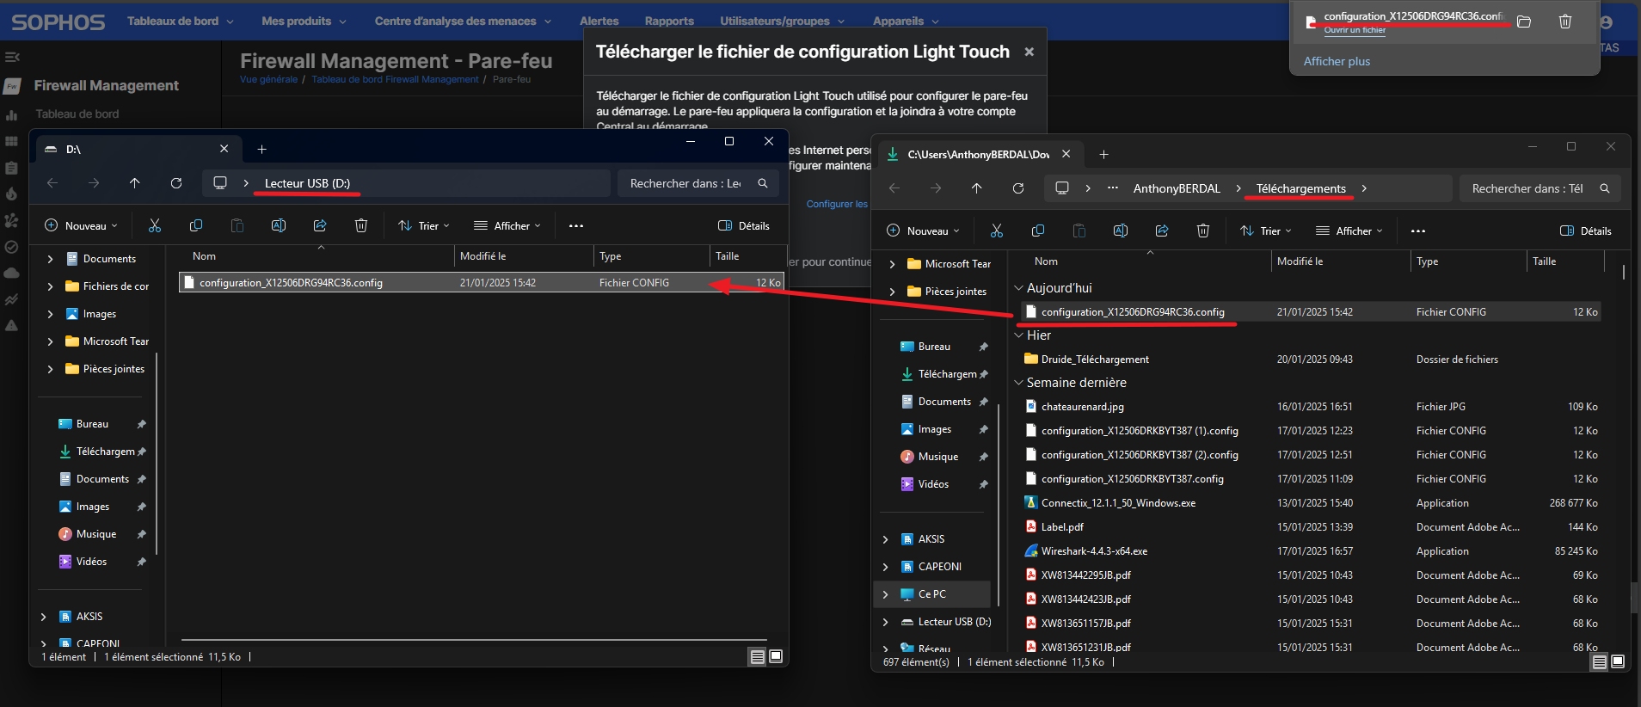
Task: Open Nouveau dropdown in Téléchargements window
Action: 923,231
